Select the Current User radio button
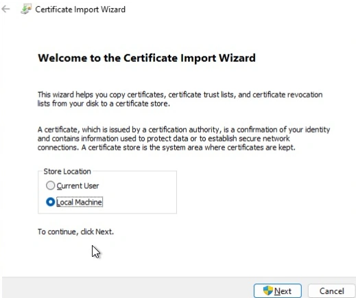Viewport: 356px width, 298px height. [50, 185]
